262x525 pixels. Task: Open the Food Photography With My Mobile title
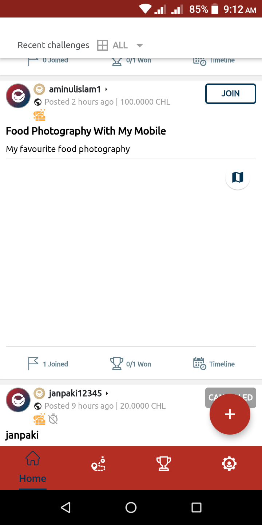pos(86,131)
